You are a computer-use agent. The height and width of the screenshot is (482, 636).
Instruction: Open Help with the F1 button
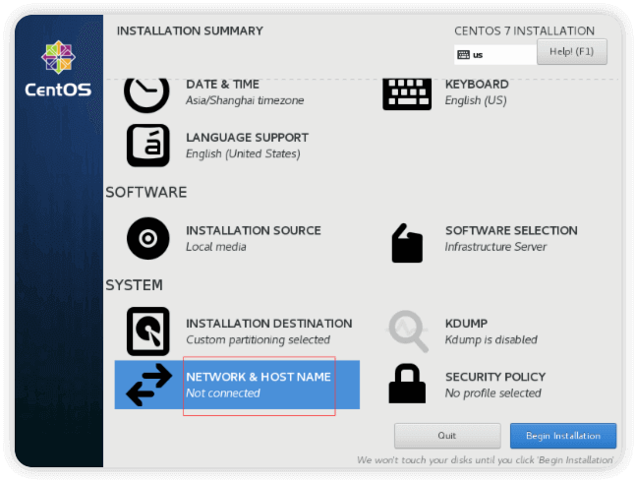coord(572,51)
